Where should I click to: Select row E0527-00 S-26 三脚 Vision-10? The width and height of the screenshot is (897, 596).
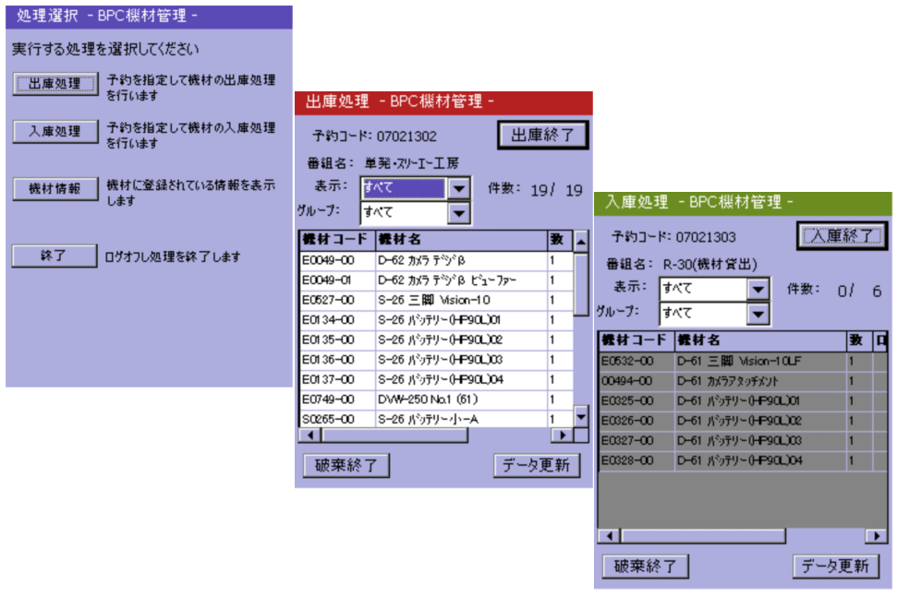point(434,300)
